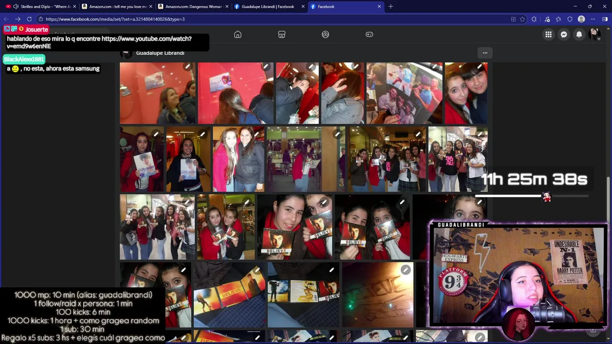View site information lock icon
This screenshot has width=612, height=344.
[x=41, y=19]
